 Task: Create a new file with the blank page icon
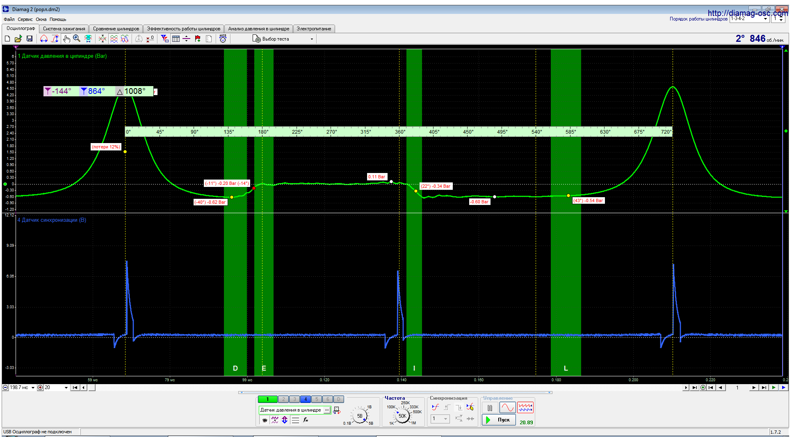pyautogui.click(x=7, y=39)
